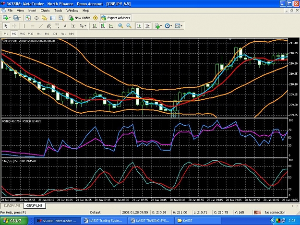Viewport: 300px width, 225px height.
Task: Open the KAS37 TRADING SYS... taskbar item
Action: coord(151,221)
